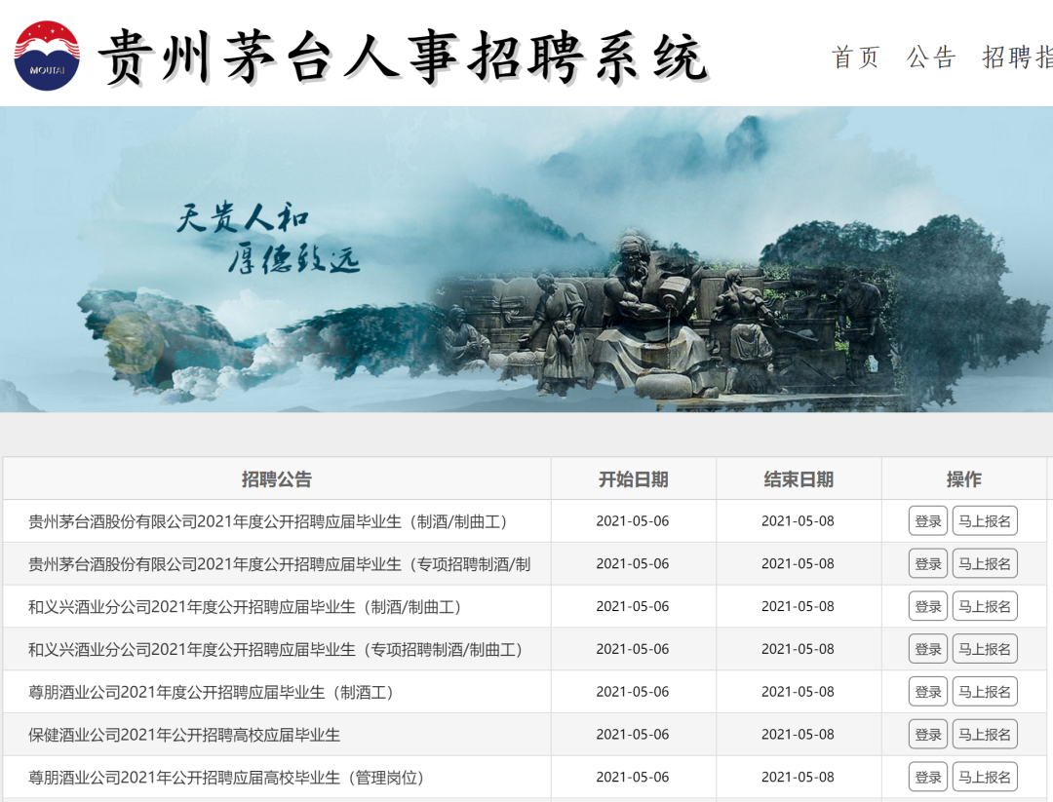Click 登录 for 和义兴酒业分公司 (制酒/制曲工) row
Screen dimensions: 1053x802
tap(928, 606)
